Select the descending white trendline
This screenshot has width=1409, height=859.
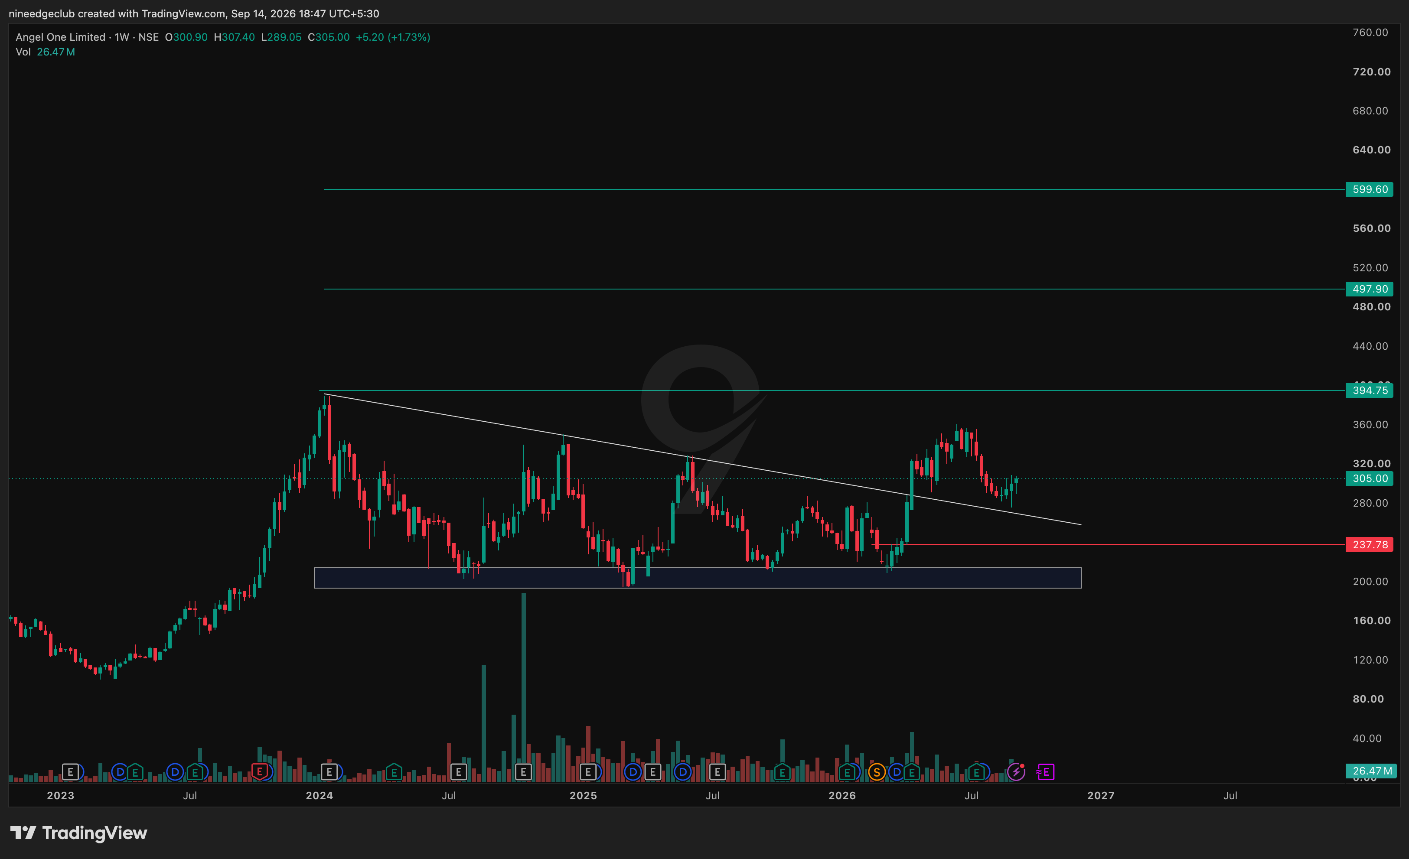(x=703, y=459)
